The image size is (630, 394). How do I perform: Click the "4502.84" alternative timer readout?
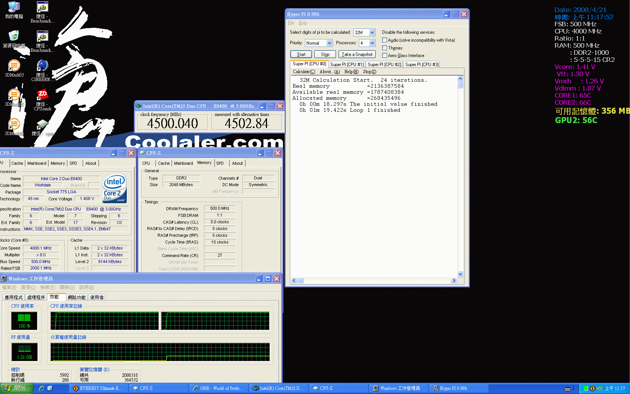246,123
